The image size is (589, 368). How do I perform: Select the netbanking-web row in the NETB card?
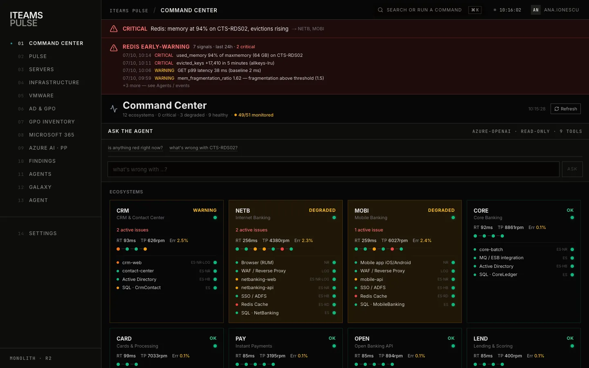pyautogui.click(x=286, y=280)
